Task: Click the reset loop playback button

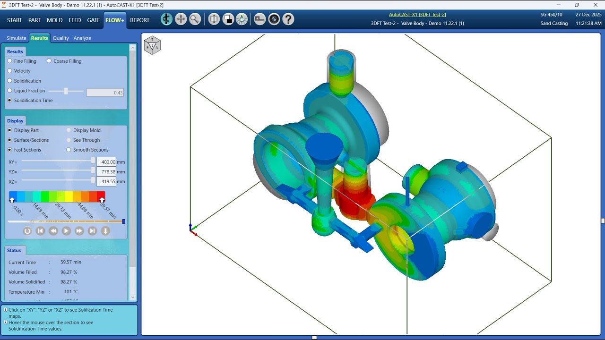Action: point(27,231)
